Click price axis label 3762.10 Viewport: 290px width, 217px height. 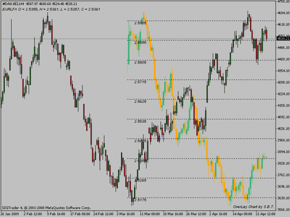point(284,175)
